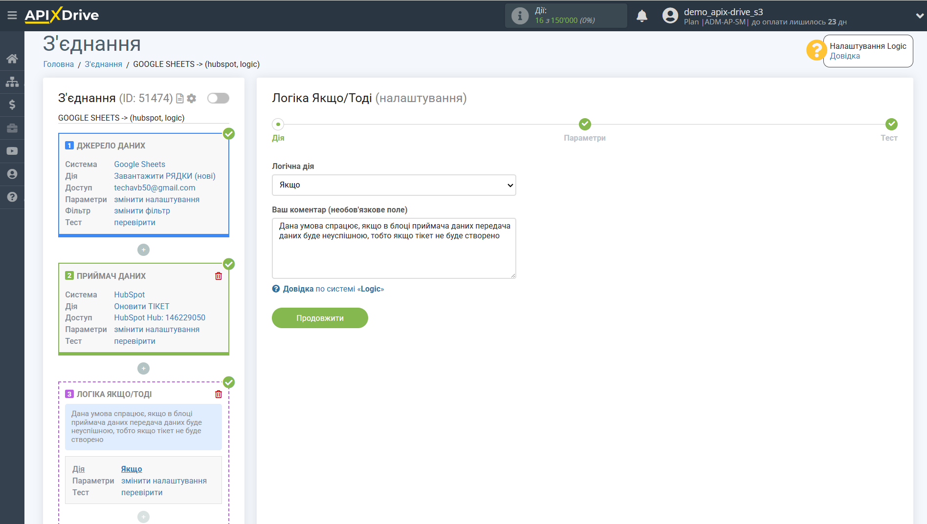The height and width of the screenshot is (524, 927).
Task: Open the home sidebar icon
Action: coord(12,59)
